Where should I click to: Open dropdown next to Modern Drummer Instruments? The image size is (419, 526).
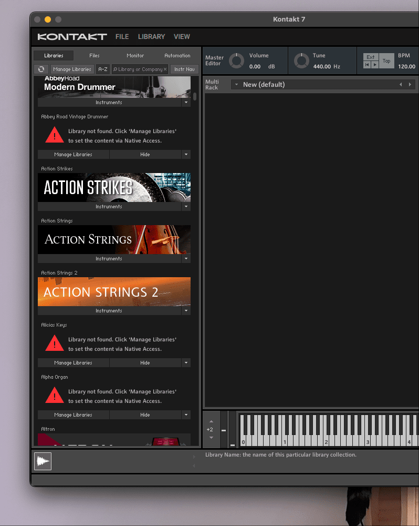tap(186, 103)
